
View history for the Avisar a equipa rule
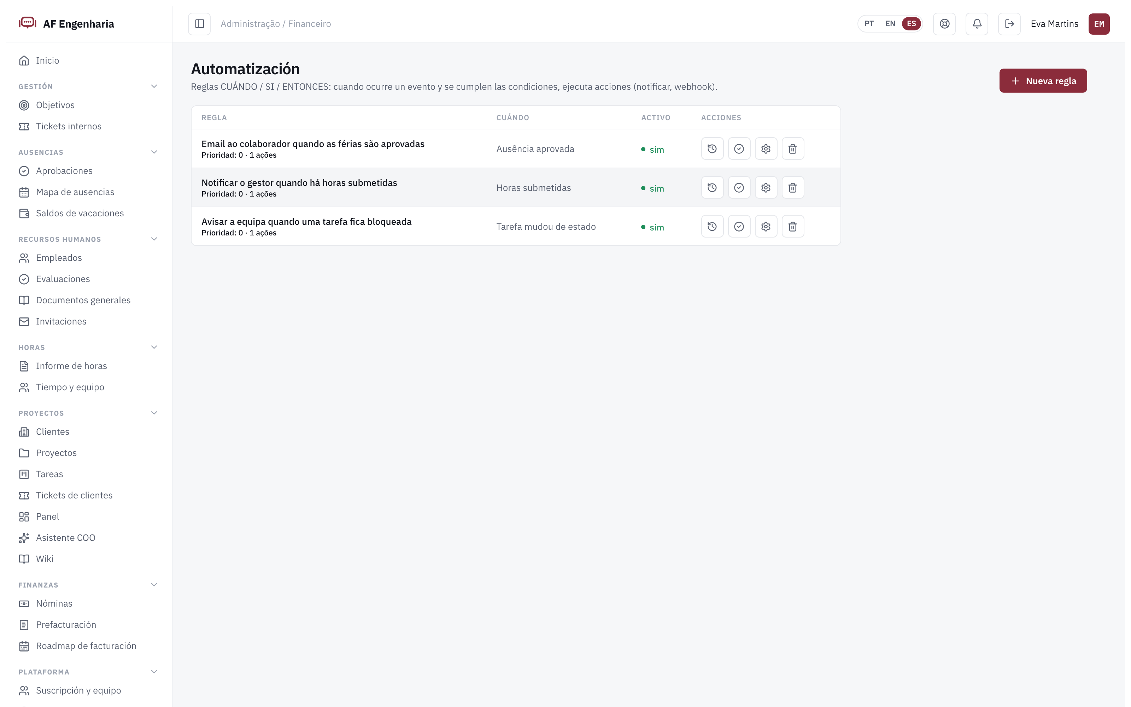712,226
